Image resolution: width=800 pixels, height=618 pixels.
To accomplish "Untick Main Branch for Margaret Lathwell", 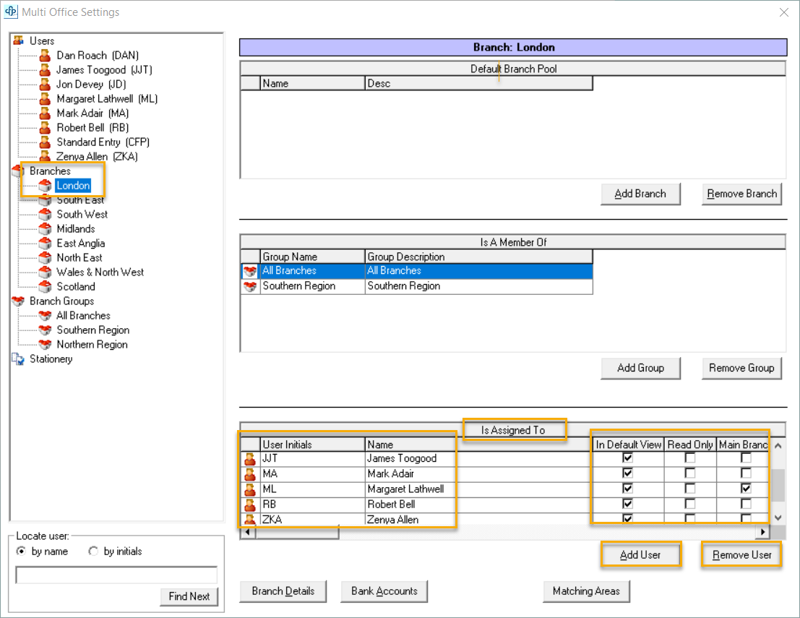I will click(x=746, y=489).
